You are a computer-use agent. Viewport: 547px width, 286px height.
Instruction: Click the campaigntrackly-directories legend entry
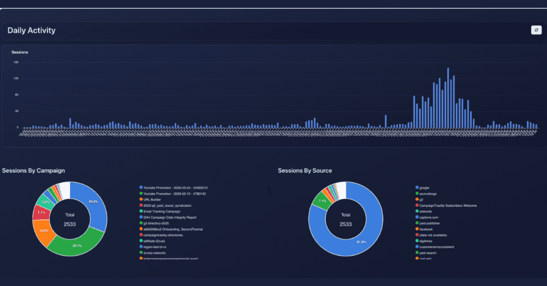point(166,235)
